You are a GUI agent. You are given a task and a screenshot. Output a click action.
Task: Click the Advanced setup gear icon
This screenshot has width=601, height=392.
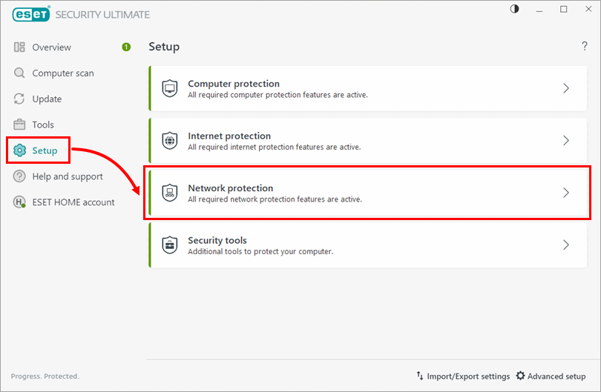click(520, 376)
